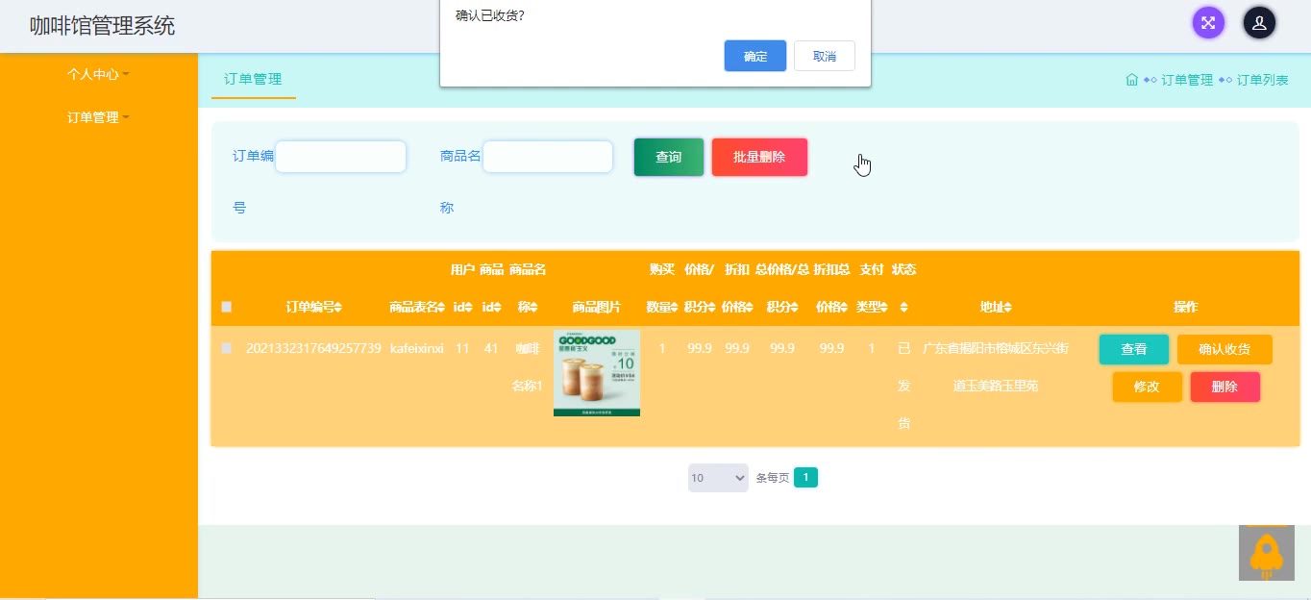1311x600 pixels.
Task: Click the rocket back-to-top icon
Action: (x=1266, y=553)
